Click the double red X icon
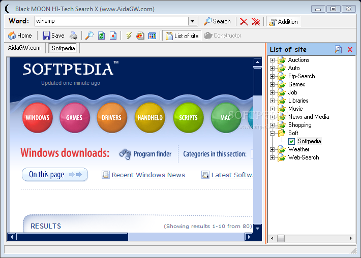 click(256, 22)
